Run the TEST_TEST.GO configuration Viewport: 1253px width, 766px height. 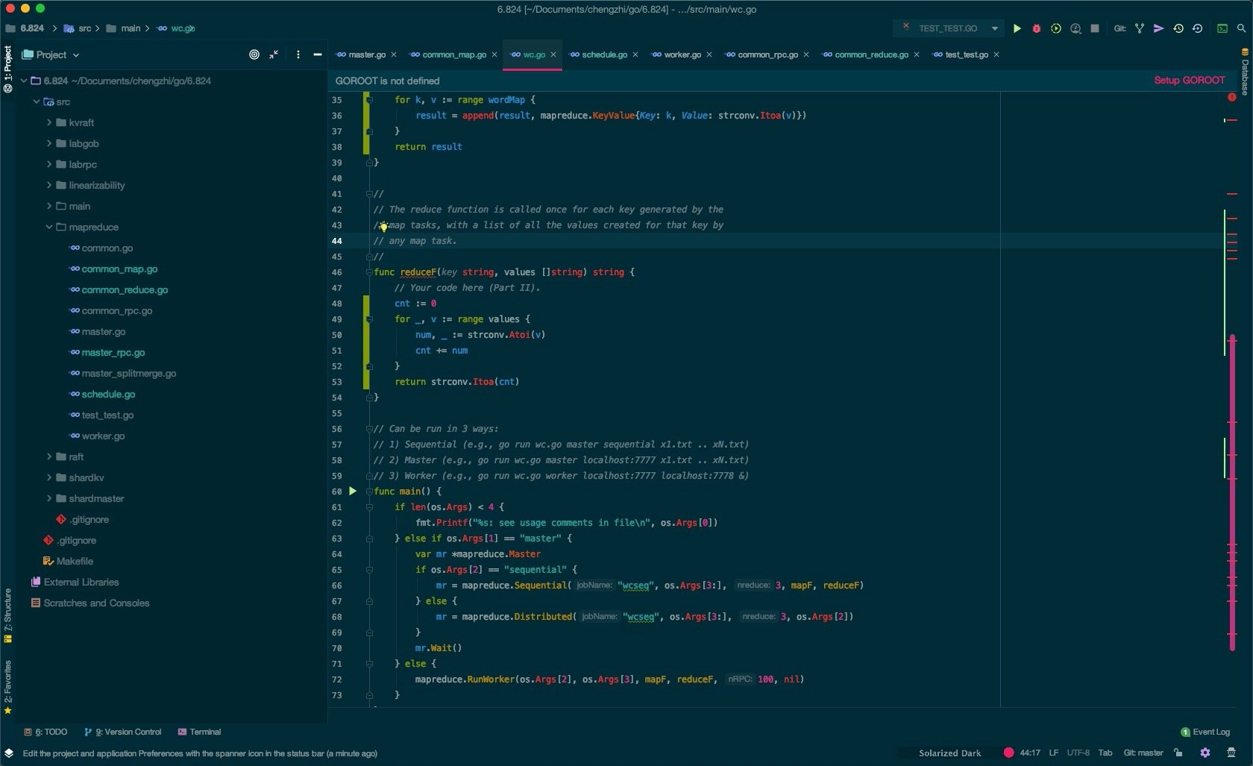tap(1017, 28)
